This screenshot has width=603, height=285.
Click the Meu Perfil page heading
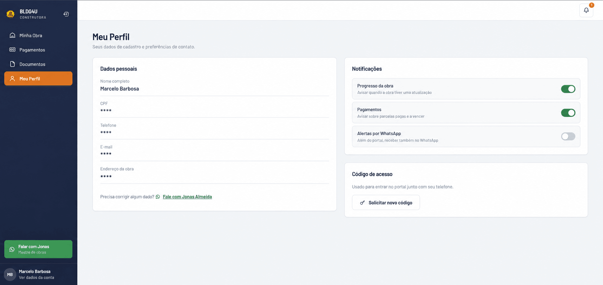pyautogui.click(x=111, y=37)
